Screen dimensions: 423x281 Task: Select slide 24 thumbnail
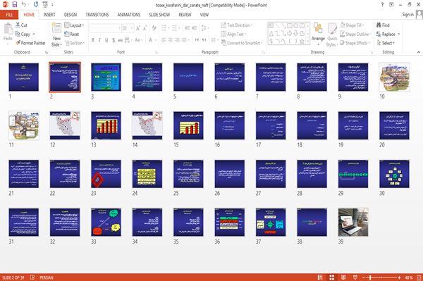(147, 174)
